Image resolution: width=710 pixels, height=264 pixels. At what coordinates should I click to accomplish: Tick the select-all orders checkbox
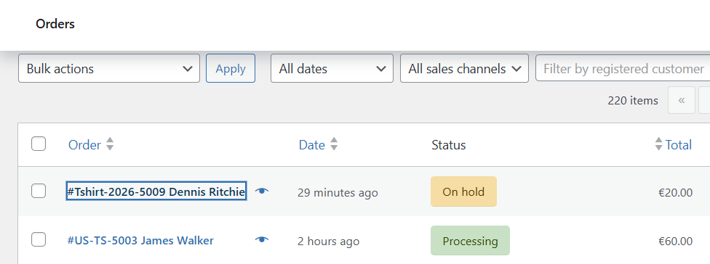click(x=39, y=144)
